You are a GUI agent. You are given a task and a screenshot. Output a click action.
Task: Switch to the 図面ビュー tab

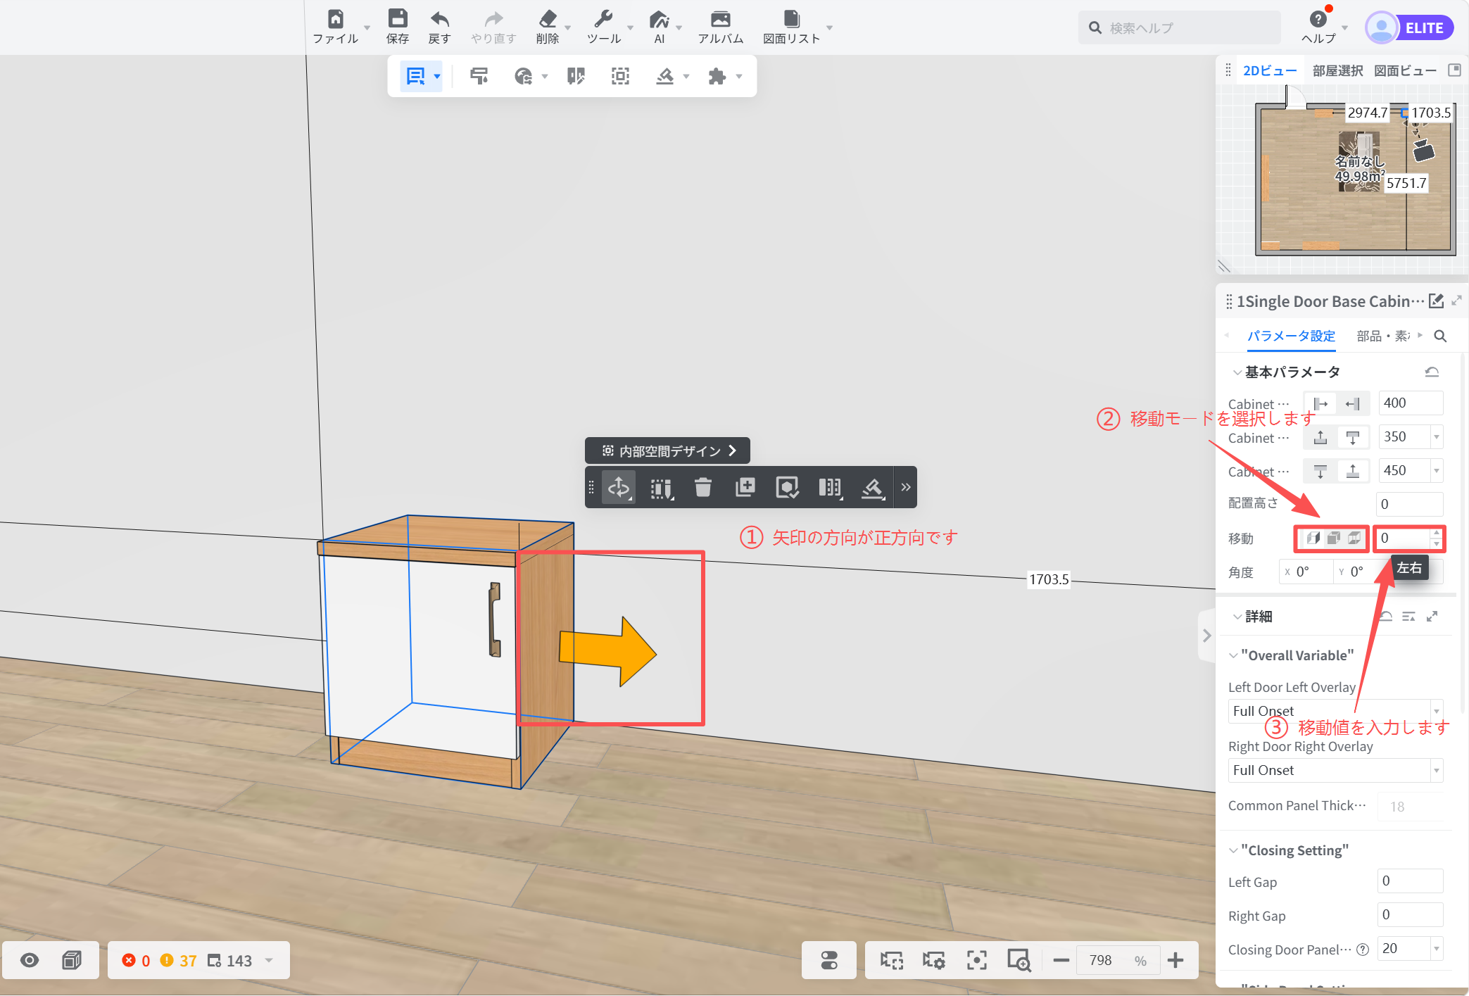coord(1405,71)
